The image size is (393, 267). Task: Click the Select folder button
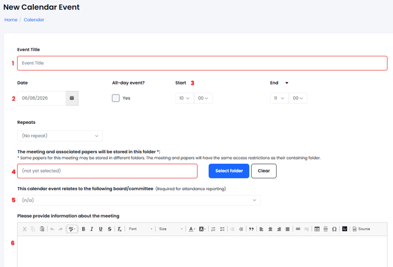(x=229, y=171)
